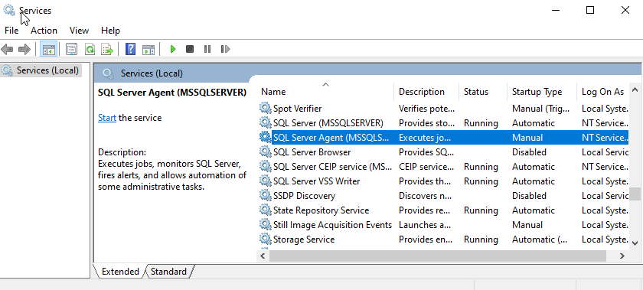Start Service green play icon

[173, 49]
